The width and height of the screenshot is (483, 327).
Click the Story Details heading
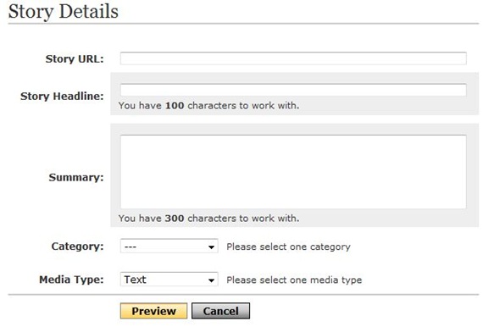coord(64,12)
